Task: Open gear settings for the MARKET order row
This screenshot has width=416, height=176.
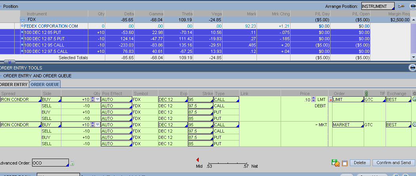Action: 414,125
